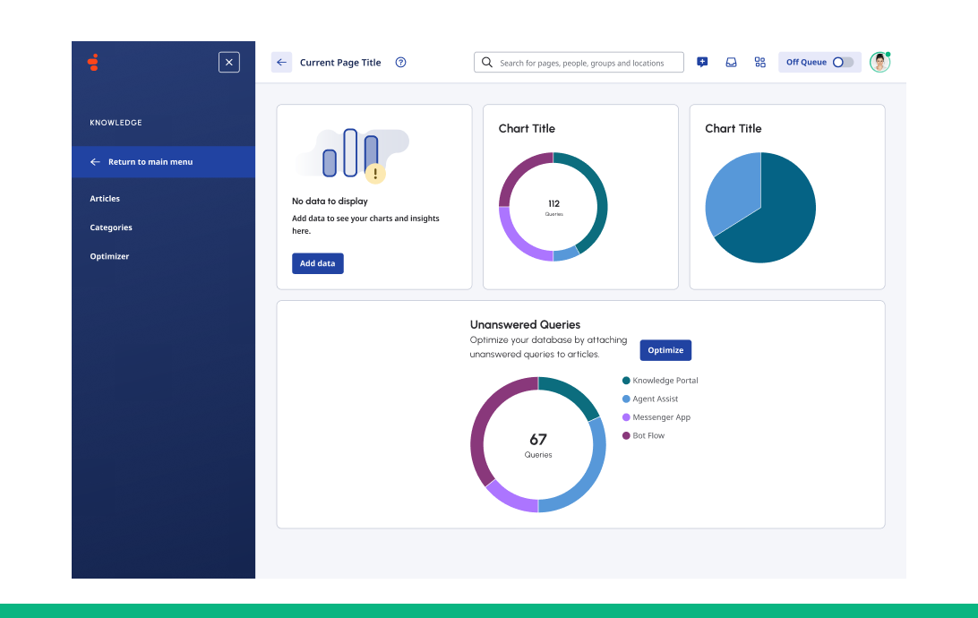978x618 pixels.
Task: Click the back arrow beside page title
Action: click(281, 63)
